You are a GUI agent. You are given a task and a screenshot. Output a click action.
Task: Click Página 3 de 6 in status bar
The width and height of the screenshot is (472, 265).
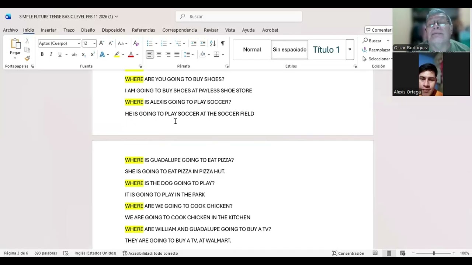tap(16, 253)
